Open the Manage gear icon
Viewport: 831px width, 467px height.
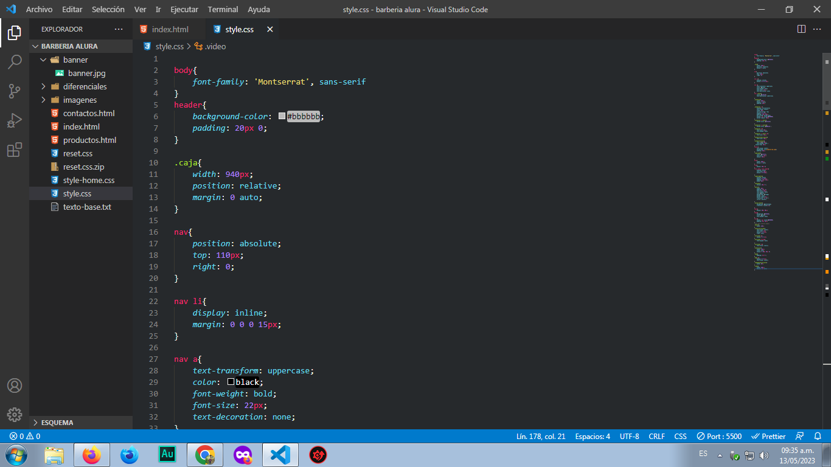[15, 415]
